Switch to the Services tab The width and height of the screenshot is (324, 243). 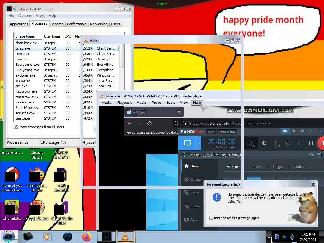click(x=57, y=24)
